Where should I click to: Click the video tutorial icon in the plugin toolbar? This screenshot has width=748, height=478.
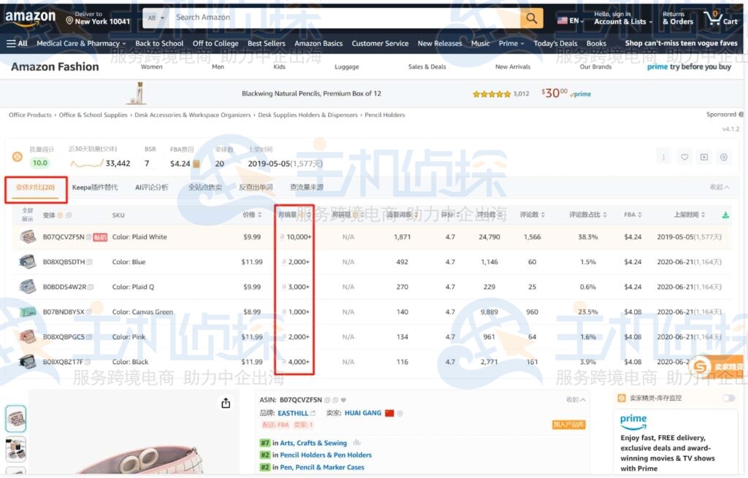pos(703,156)
